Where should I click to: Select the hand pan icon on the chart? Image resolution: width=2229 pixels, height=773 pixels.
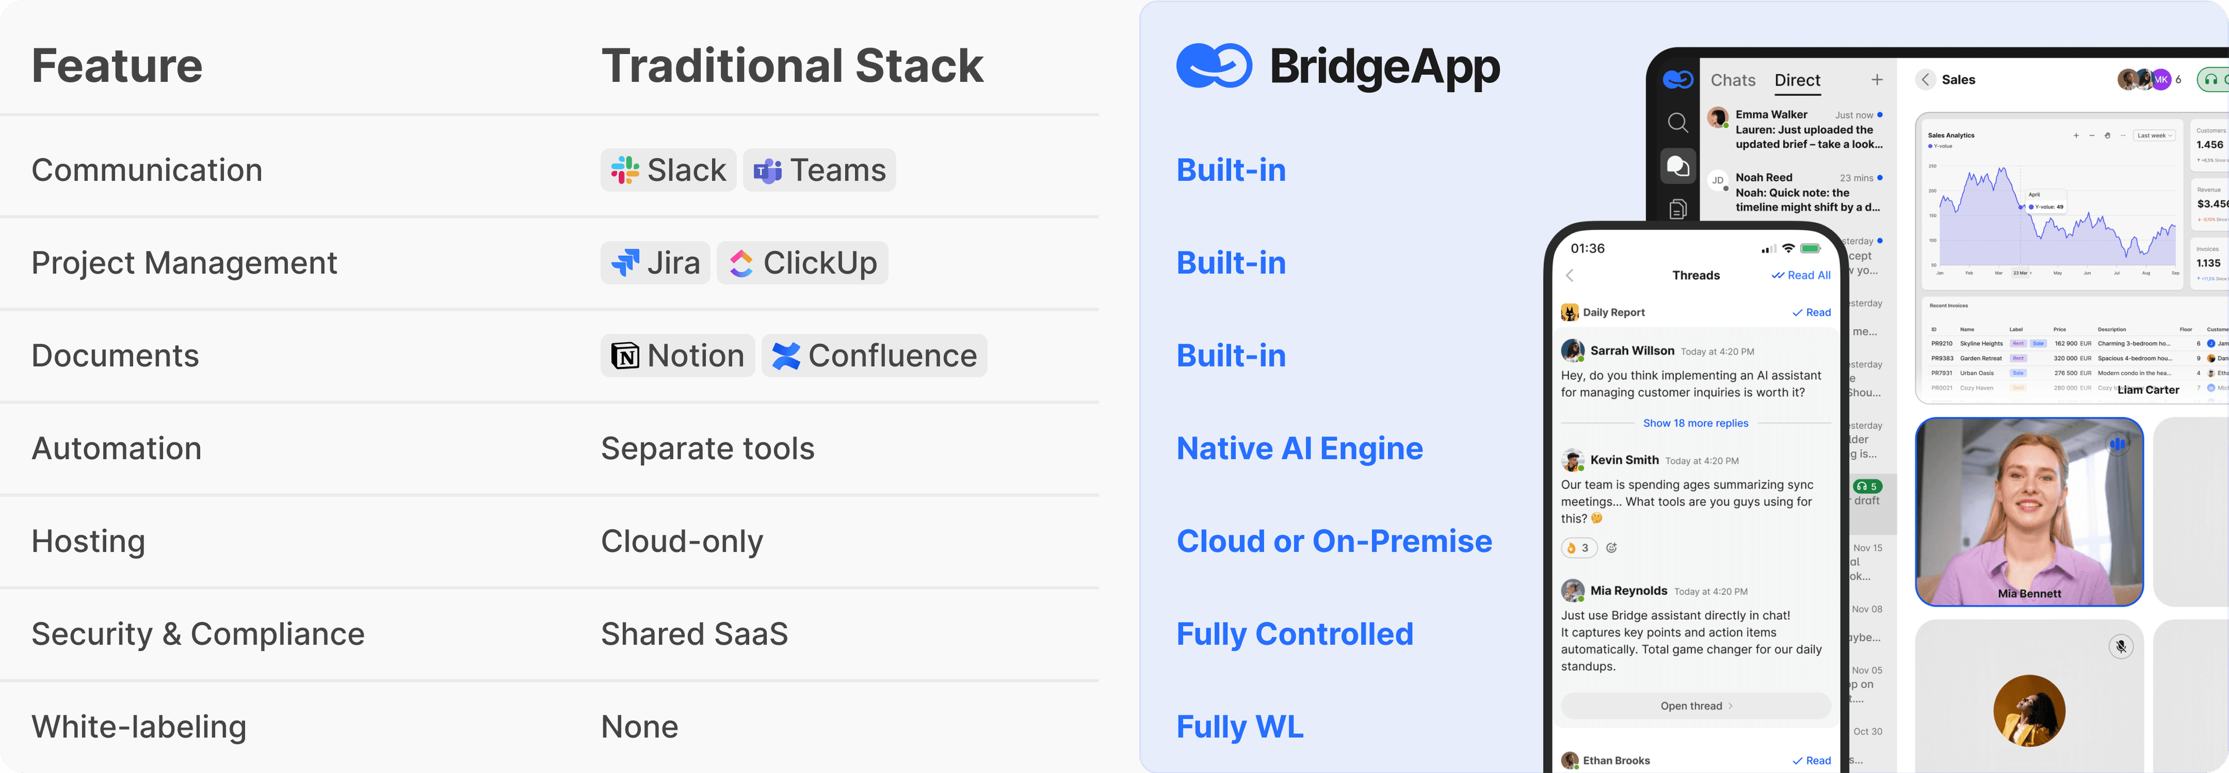[x=2108, y=136]
